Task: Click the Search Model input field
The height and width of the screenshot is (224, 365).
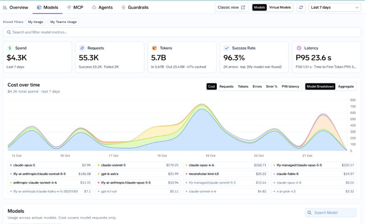Action: [331, 213]
